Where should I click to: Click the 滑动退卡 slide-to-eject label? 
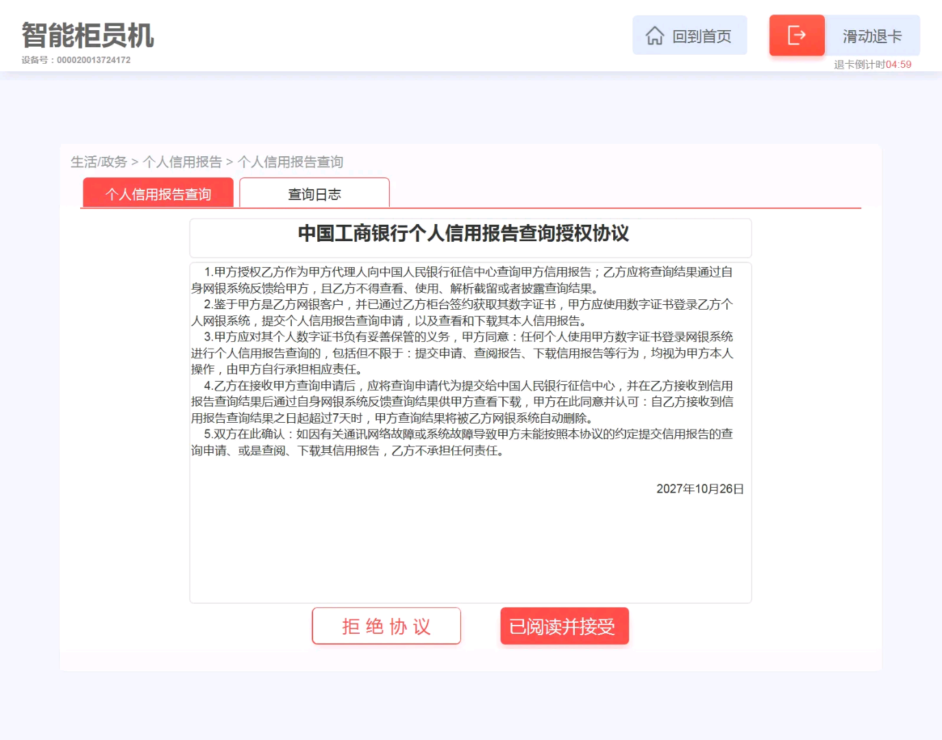[x=872, y=36]
